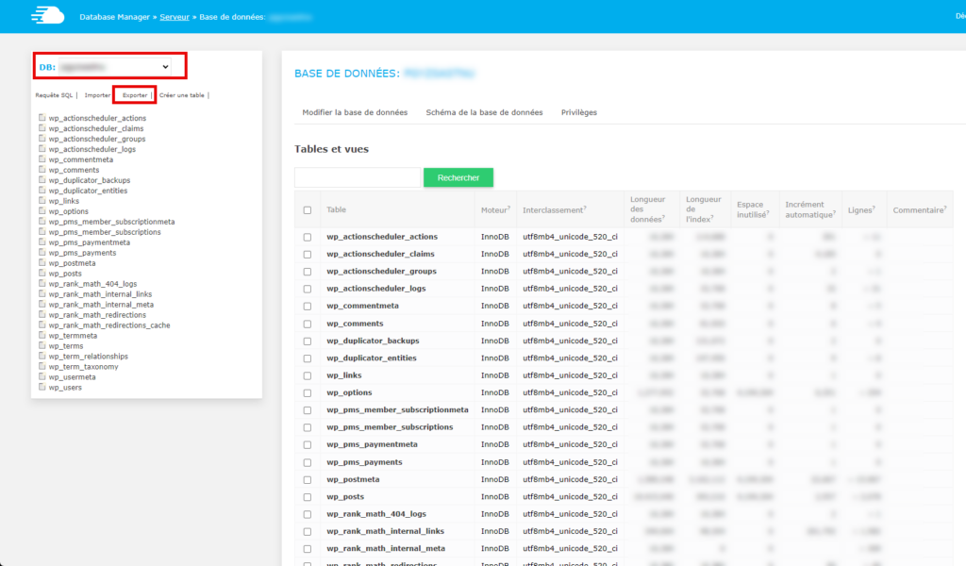Click the table icon beside wp_actionscheduler_logs in sidebar
This screenshot has width=966, height=566.
(x=42, y=149)
